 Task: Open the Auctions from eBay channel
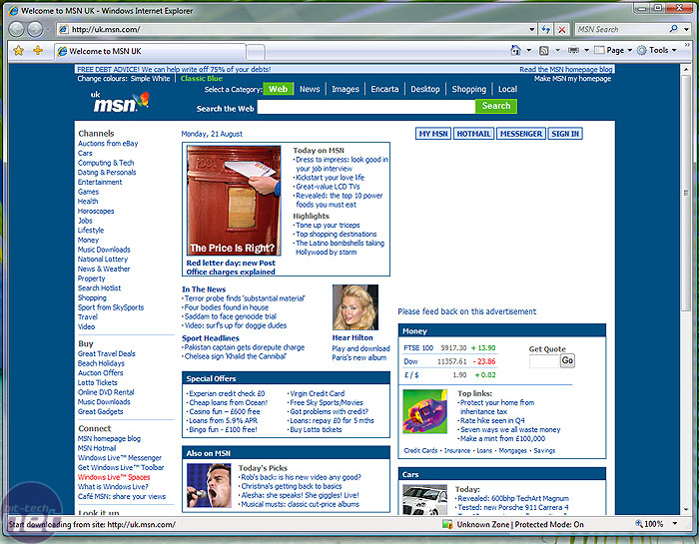108,144
